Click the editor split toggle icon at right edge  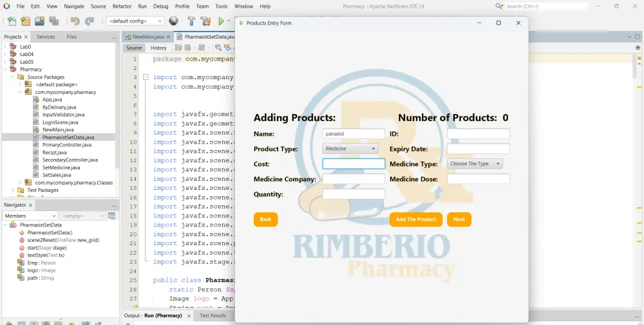(638, 48)
